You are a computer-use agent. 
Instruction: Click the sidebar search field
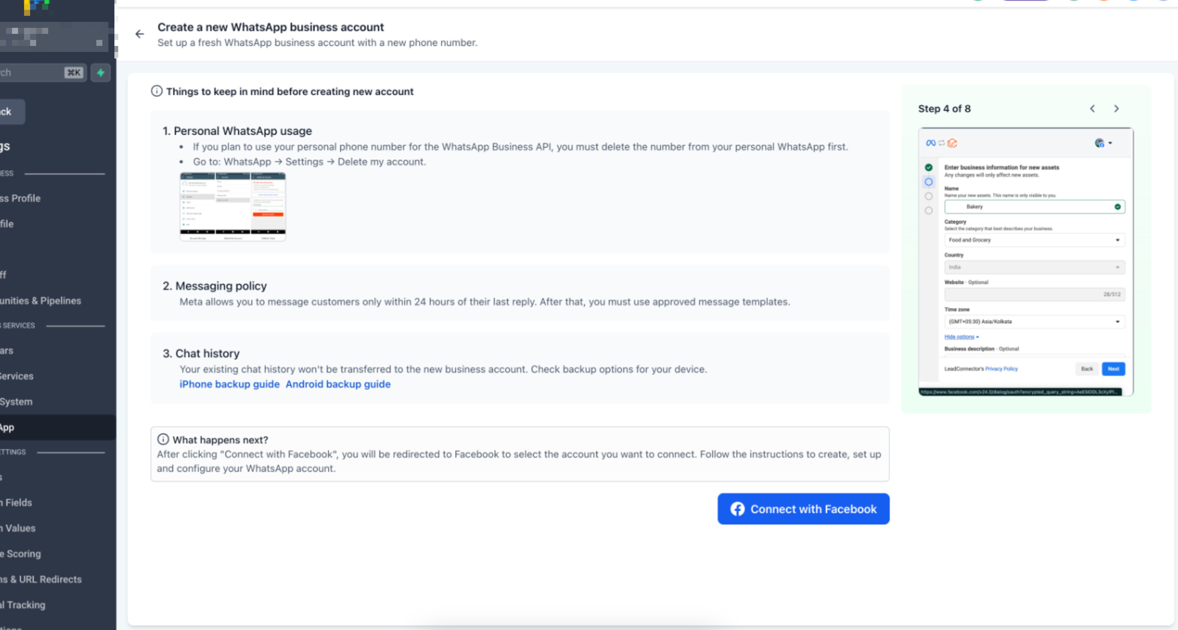point(43,73)
